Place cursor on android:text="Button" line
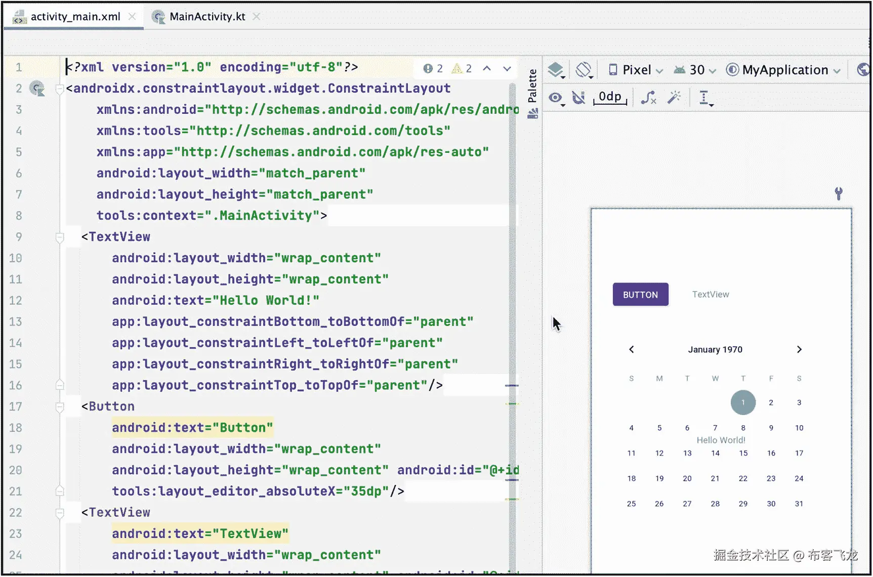 point(192,428)
